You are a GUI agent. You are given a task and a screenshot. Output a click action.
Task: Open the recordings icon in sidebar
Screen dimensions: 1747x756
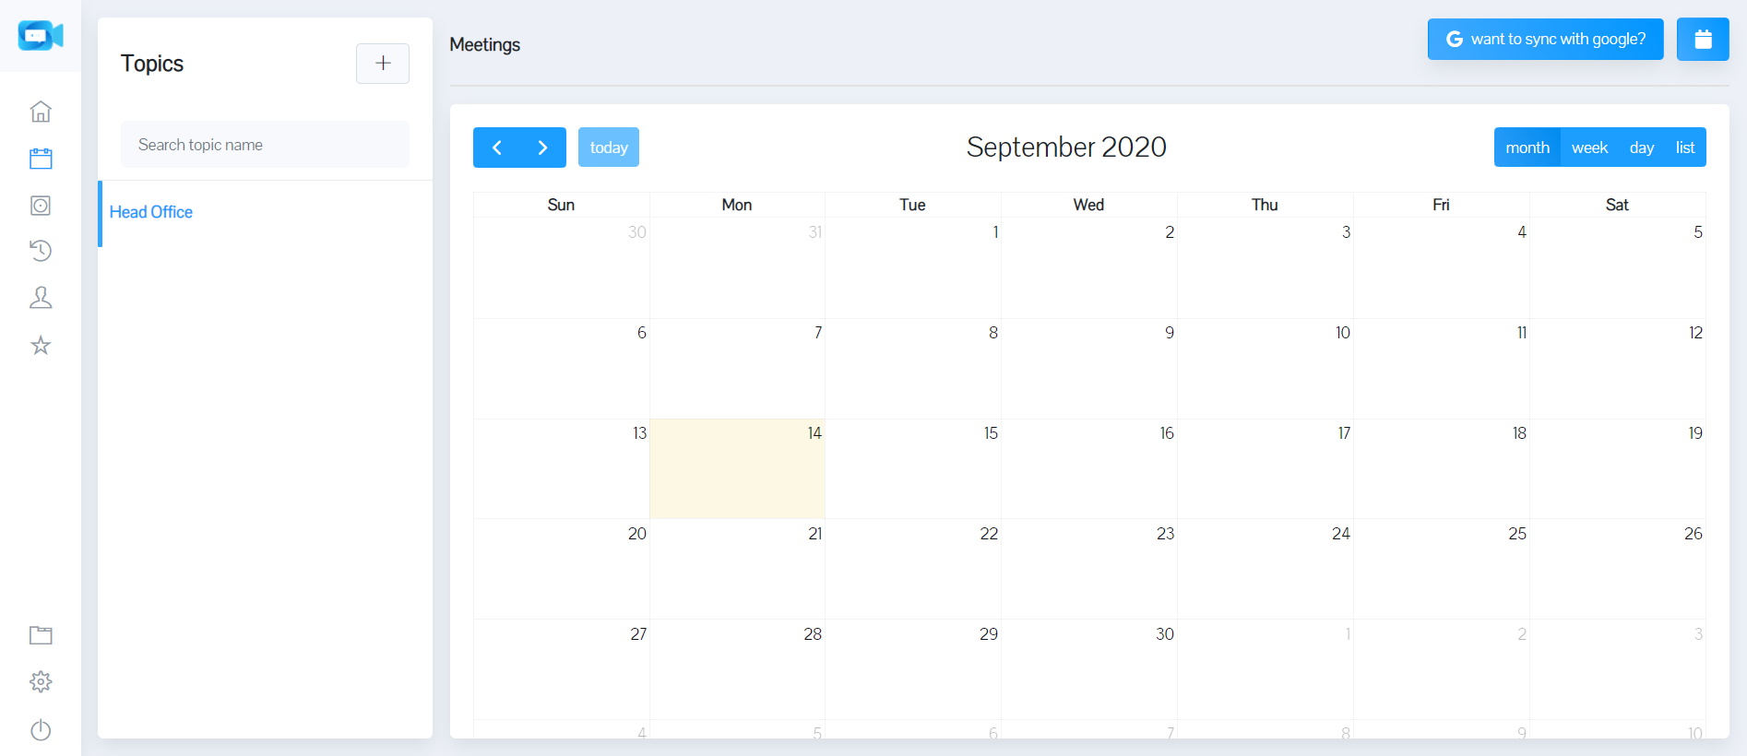coord(41,206)
